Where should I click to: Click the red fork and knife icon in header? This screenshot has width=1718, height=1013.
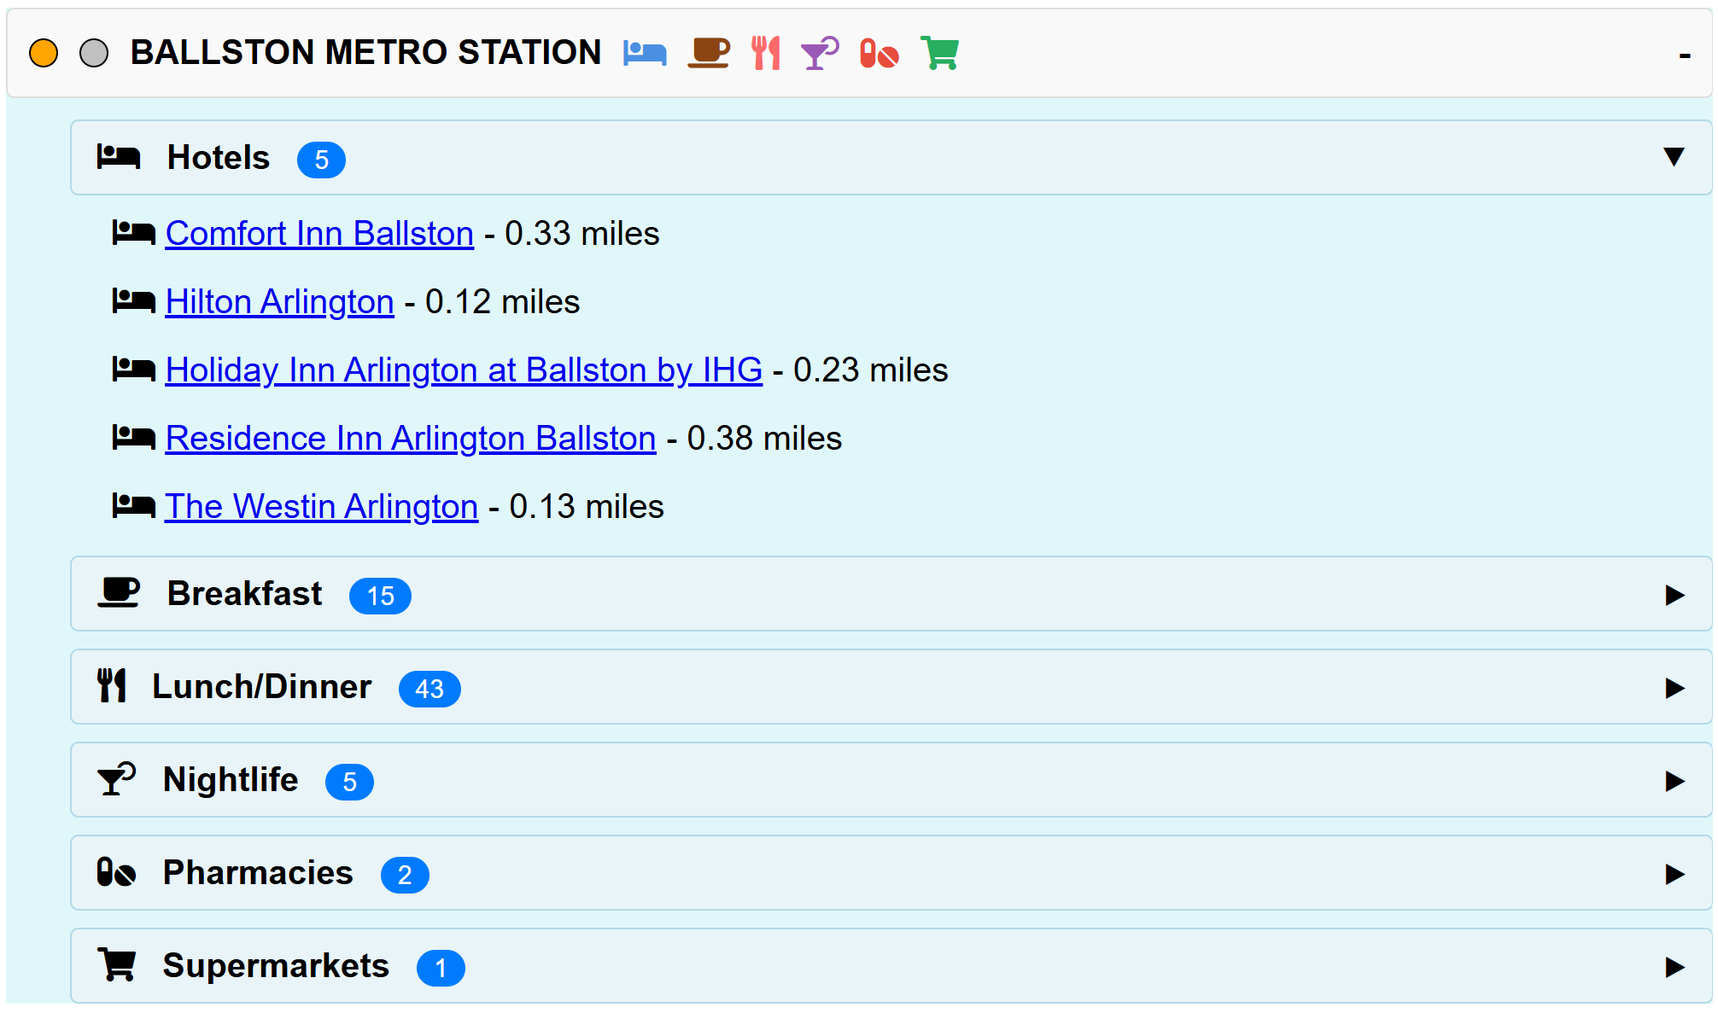pyautogui.click(x=765, y=52)
